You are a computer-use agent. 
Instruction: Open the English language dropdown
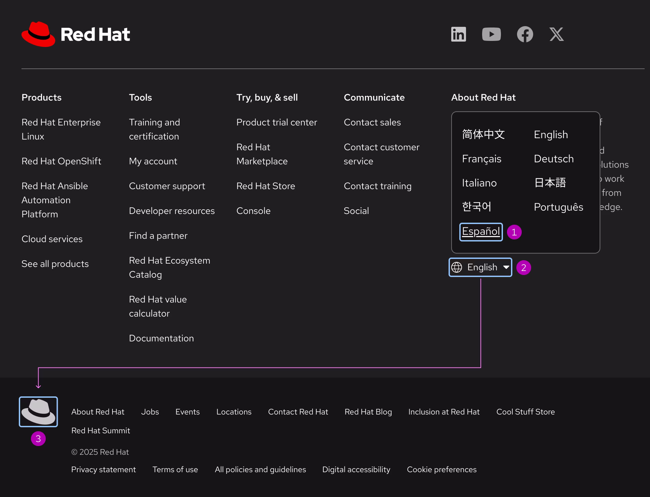[x=480, y=267]
